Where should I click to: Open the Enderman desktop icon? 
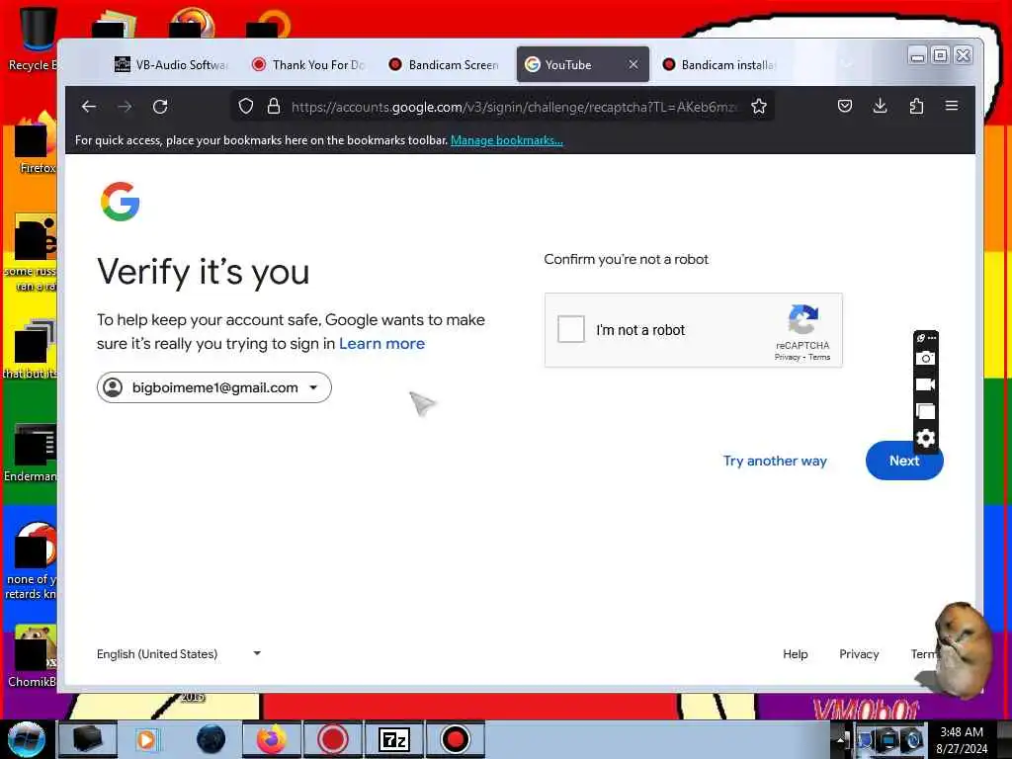pos(33,452)
